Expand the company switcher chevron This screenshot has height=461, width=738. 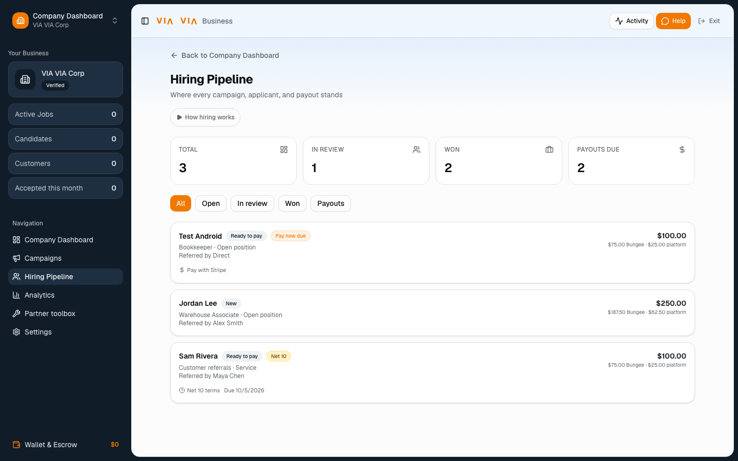pos(115,20)
